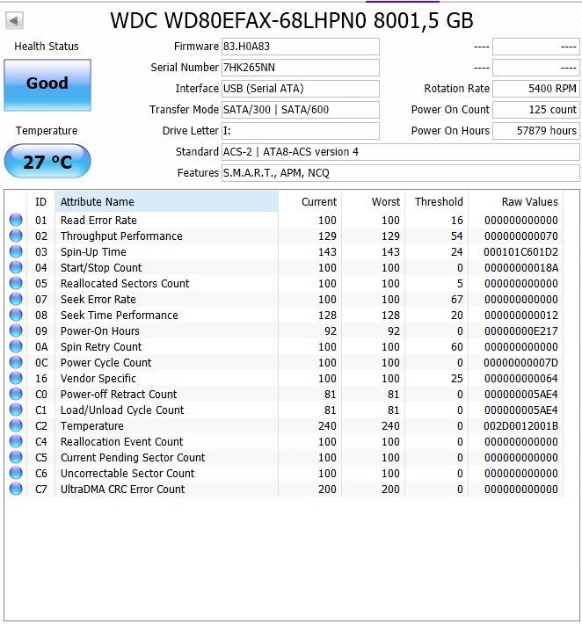This screenshot has height=624, width=582.
Task: Click the Threshold column header
Action: tap(439, 202)
